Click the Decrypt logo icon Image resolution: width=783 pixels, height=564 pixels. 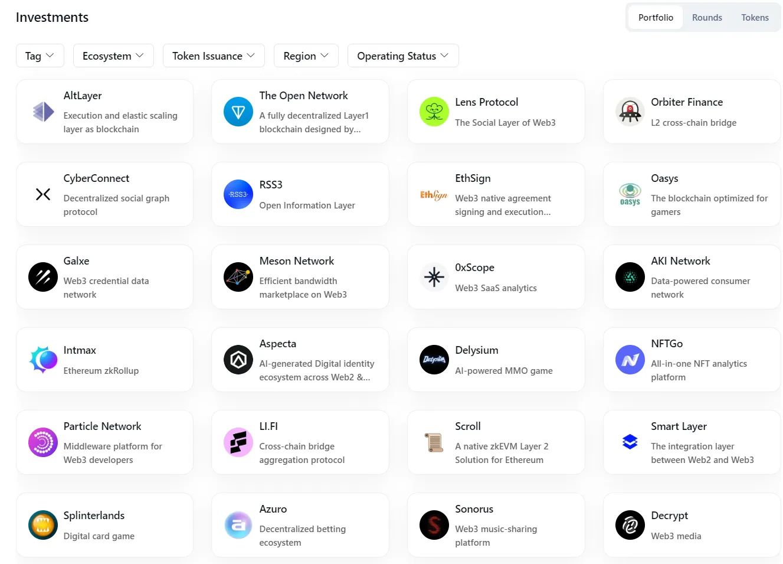tap(630, 525)
